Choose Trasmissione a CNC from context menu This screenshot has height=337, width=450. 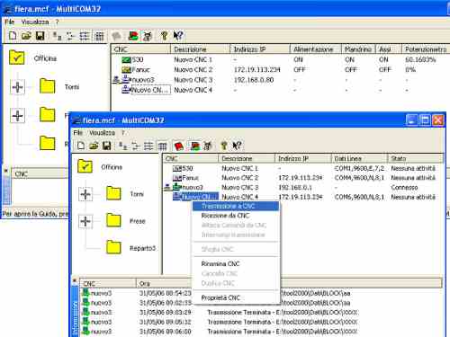point(236,206)
